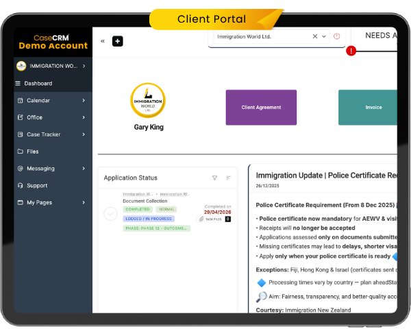Click the CaseCRM Demo Account logo
The width and height of the screenshot is (411, 329).
point(53,42)
